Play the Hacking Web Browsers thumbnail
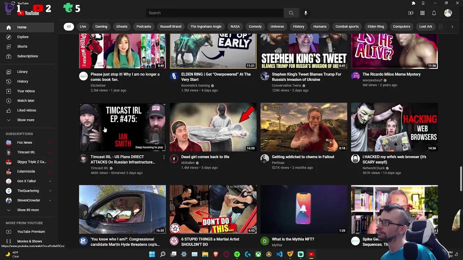The width and height of the screenshot is (463, 260). pyautogui.click(x=394, y=127)
